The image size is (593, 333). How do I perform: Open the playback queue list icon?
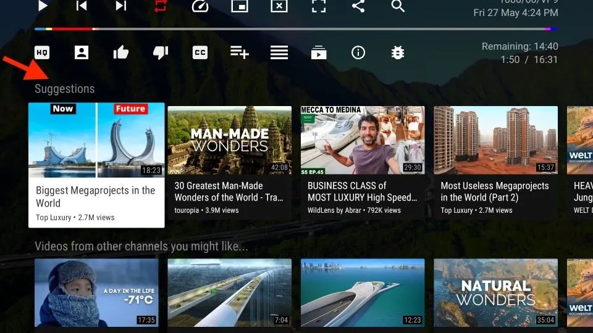click(x=279, y=52)
